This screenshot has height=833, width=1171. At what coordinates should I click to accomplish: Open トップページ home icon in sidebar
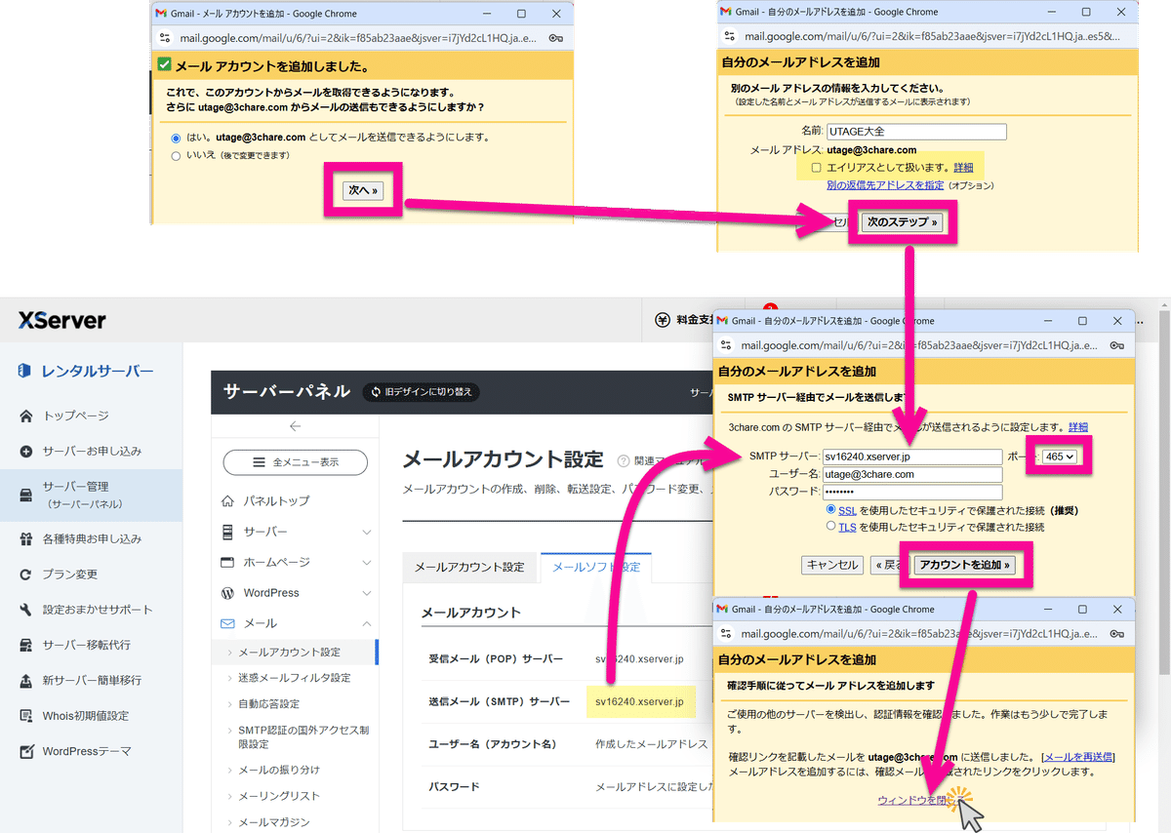coord(26,416)
